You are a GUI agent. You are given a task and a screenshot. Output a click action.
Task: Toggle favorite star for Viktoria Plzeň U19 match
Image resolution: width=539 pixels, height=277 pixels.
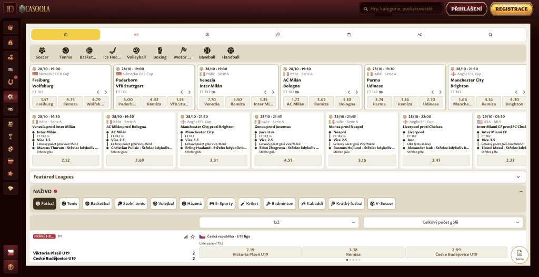pos(193,237)
